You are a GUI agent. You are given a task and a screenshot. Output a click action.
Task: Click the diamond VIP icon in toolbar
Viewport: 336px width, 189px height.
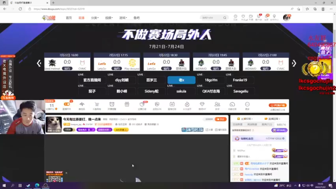coord(202,104)
